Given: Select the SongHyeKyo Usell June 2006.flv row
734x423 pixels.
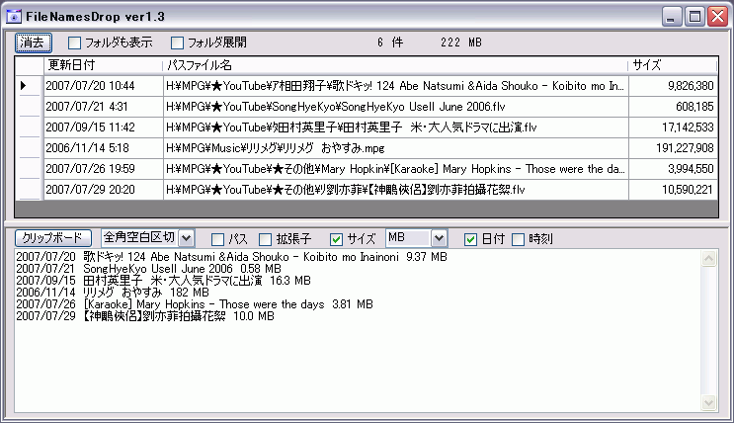Looking at the screenshot, I should [x=395, y=107].
